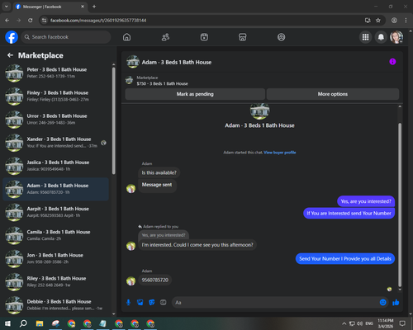This screenshot has height=330, width=413.
Task: Open View buyer profile link
Action: (x=280, y=153)
